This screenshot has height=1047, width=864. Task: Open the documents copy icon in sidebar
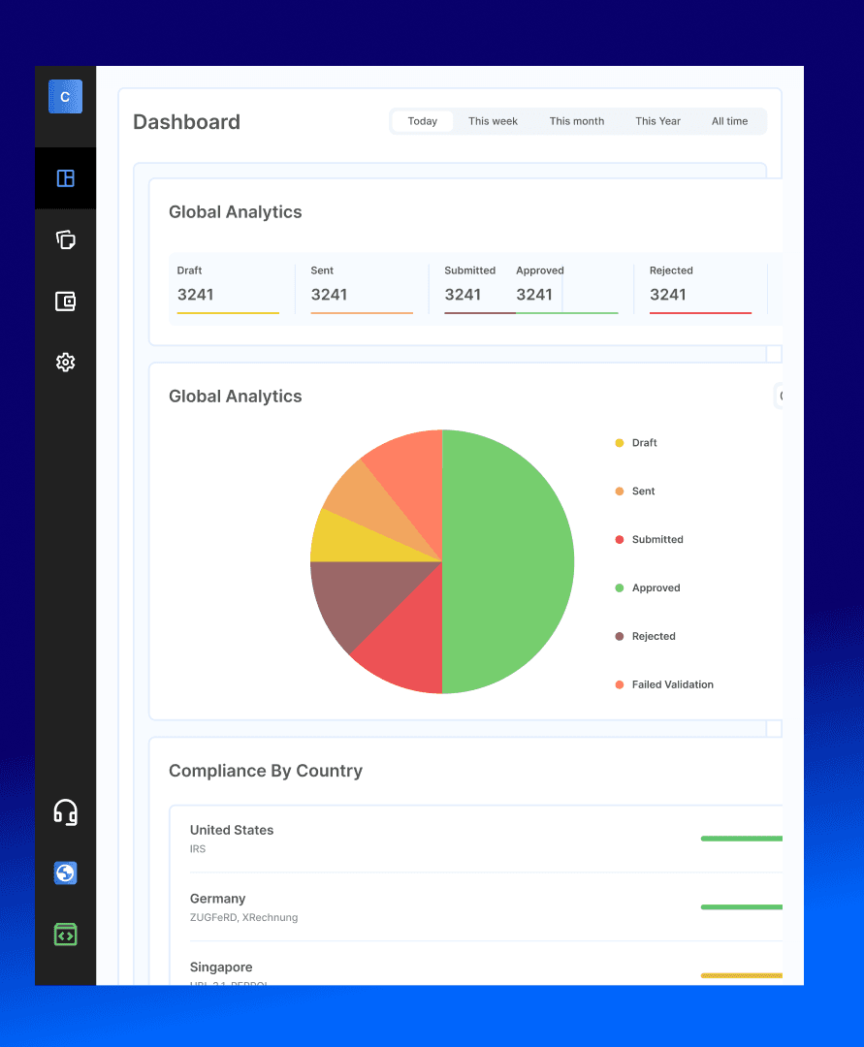point(65,239)
